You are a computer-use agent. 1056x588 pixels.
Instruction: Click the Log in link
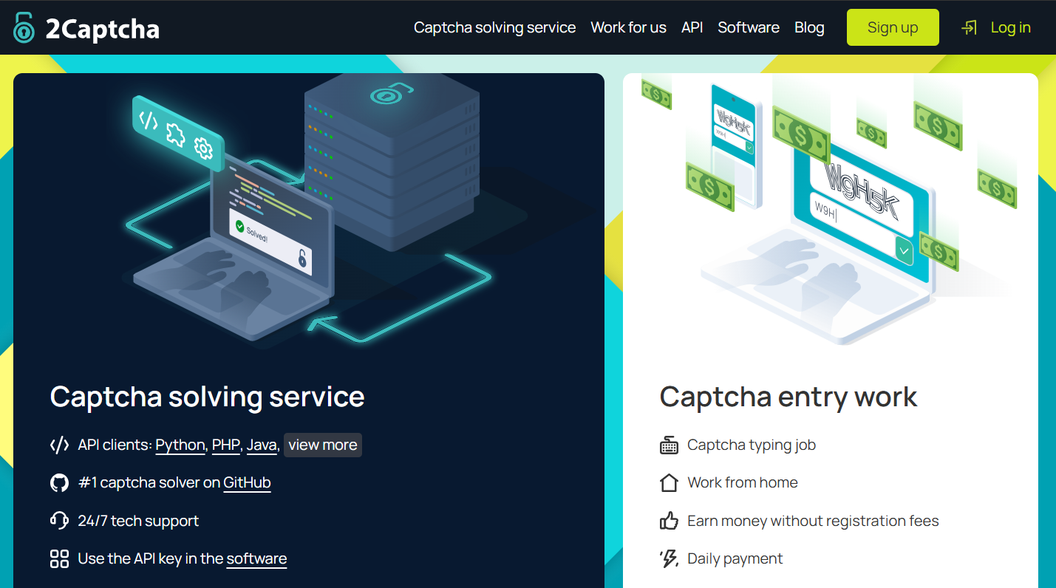point(1010,27)
